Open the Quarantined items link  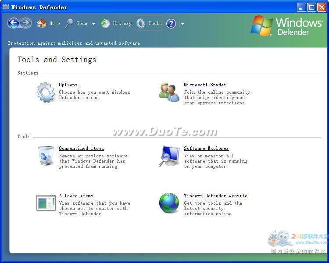pos(81,149)
